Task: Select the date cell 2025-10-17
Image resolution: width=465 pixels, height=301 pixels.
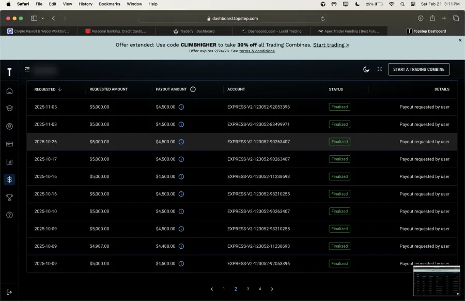Action: tap(45, 159)
